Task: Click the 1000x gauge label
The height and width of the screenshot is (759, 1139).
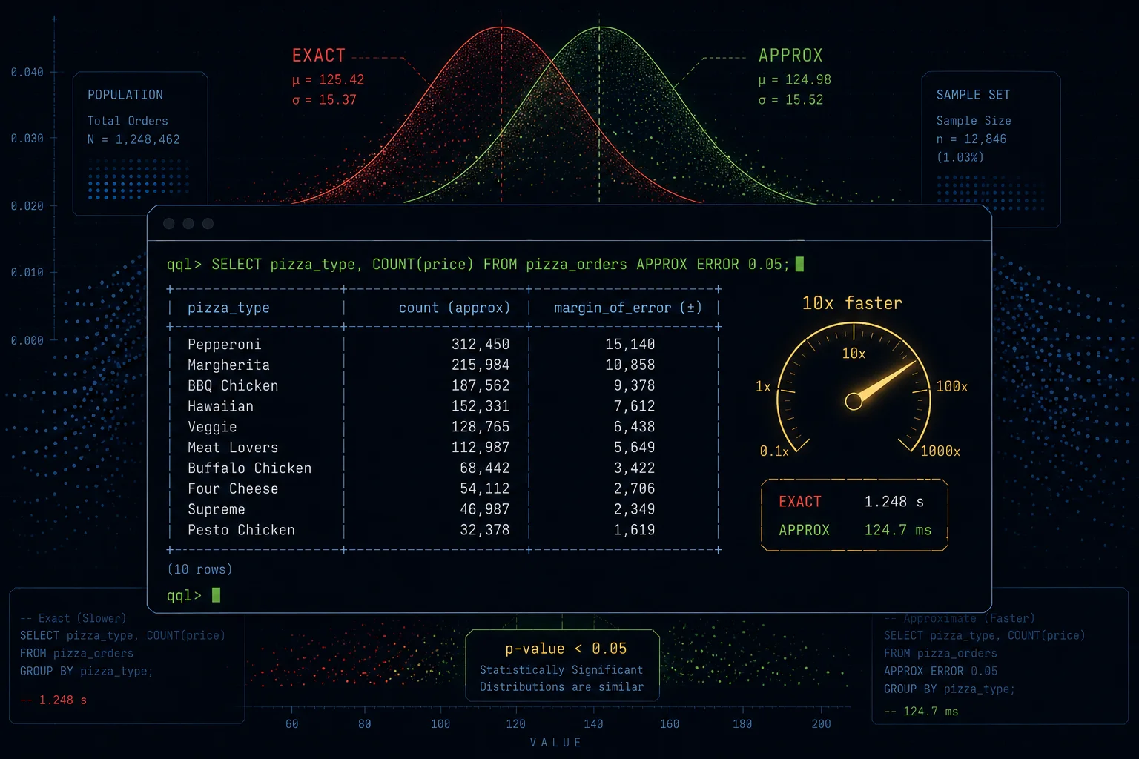Action: tap(940, 451)
